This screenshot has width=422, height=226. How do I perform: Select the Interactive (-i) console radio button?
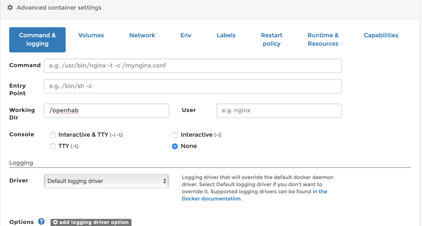pos(175,135)
